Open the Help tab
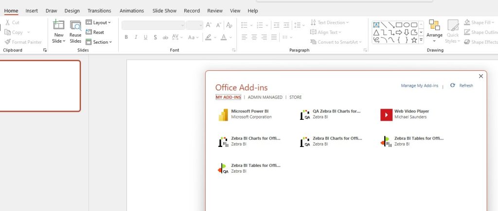Image resolution: width=498 pixels, height=211 pixels. click(x=253, y=11)
